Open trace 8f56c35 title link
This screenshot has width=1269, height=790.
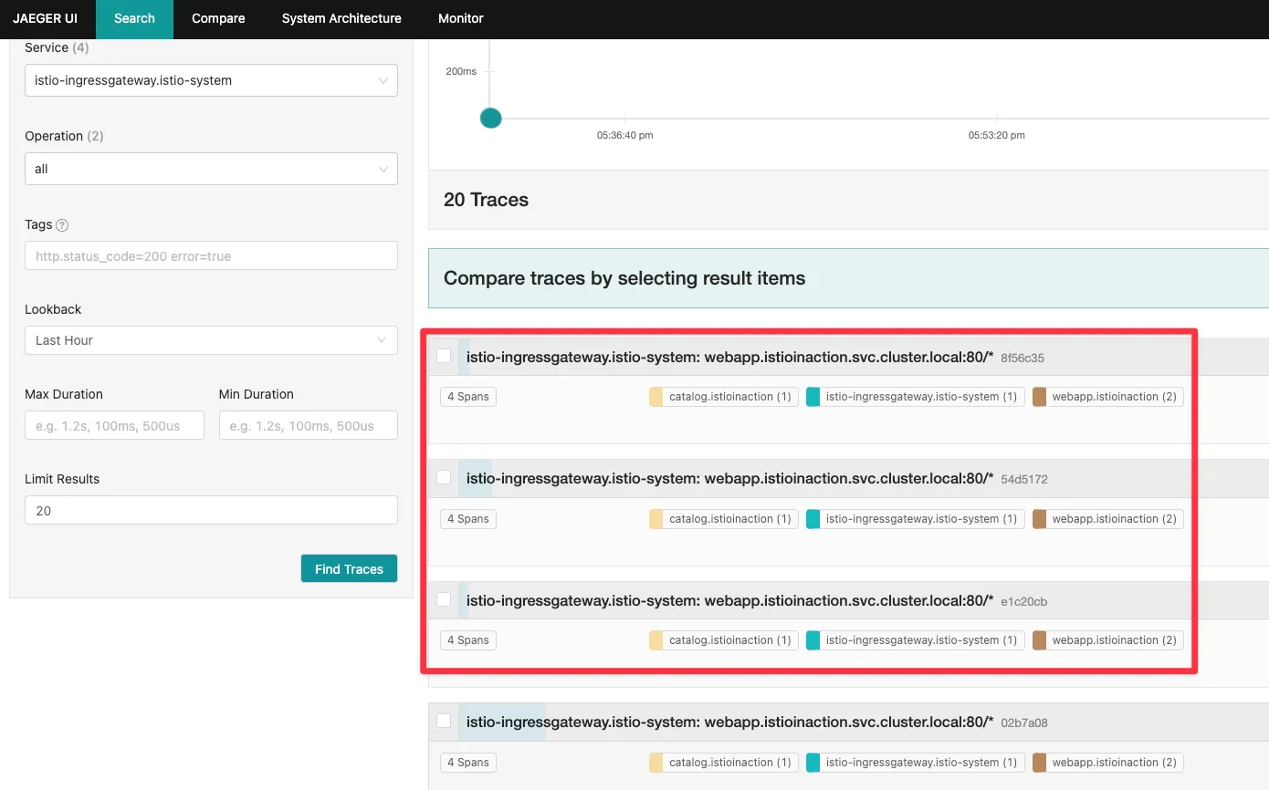[x=729, y=357]
